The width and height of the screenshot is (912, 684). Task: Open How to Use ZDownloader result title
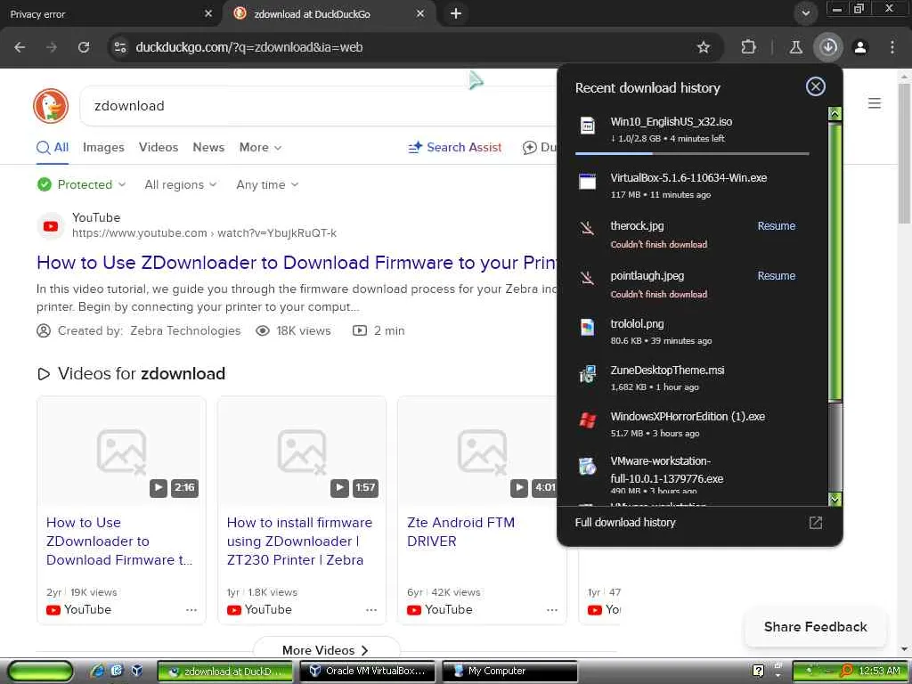[297, 263]
